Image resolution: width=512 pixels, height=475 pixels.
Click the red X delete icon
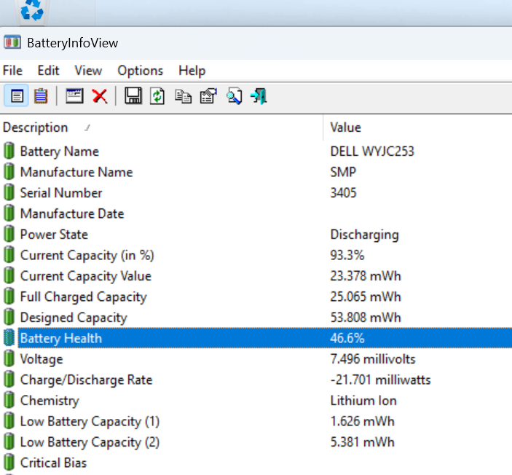(x=100, y=96)
